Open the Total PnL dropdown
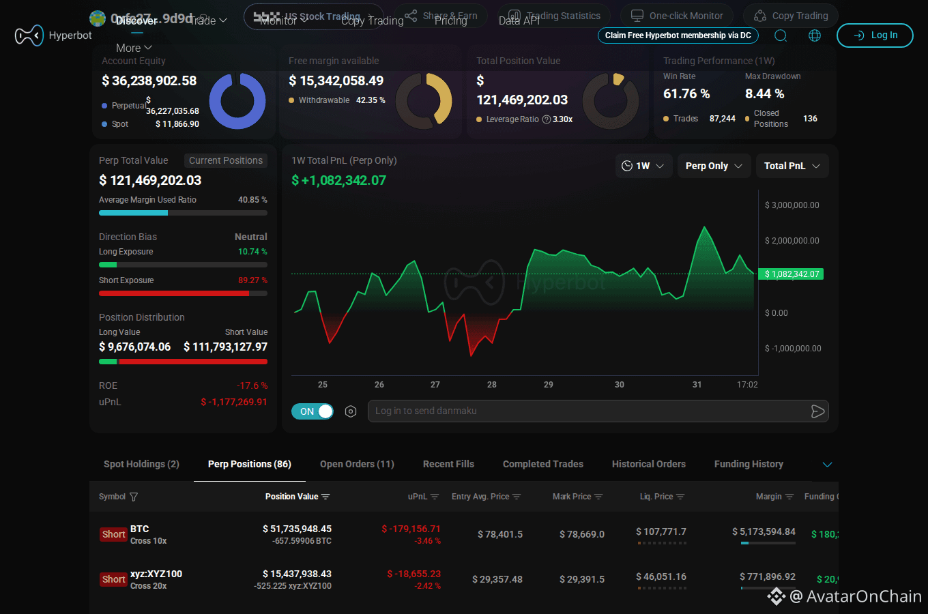 click(x=792, y=166)
